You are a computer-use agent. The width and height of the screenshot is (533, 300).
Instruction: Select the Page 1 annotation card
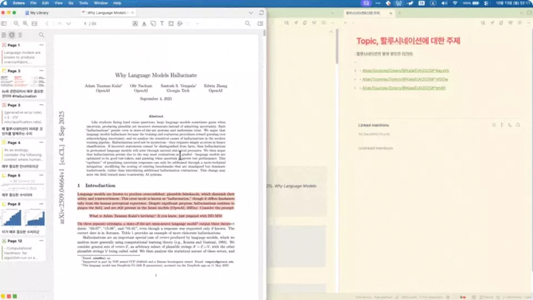pyautogui.click(x=23, y=53)
